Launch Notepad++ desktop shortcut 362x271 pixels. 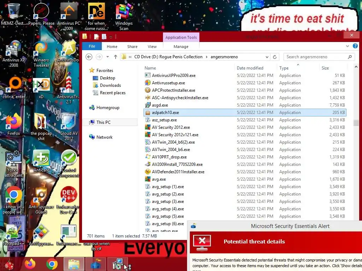[14, 234]
